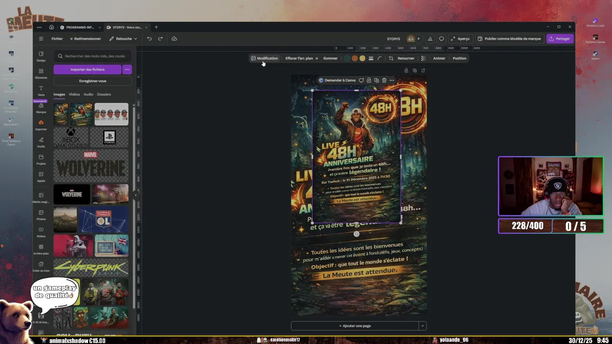Screen dimensions: 612x344
Task: Go to Canva home icon
Action: 52,27
